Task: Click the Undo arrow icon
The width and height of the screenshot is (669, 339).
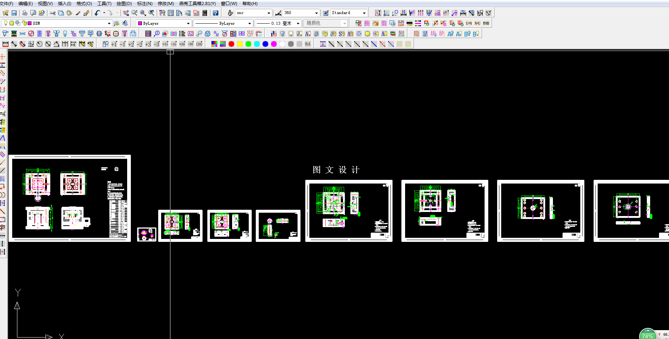Action: pyautogui.click(x=97, y=13)
